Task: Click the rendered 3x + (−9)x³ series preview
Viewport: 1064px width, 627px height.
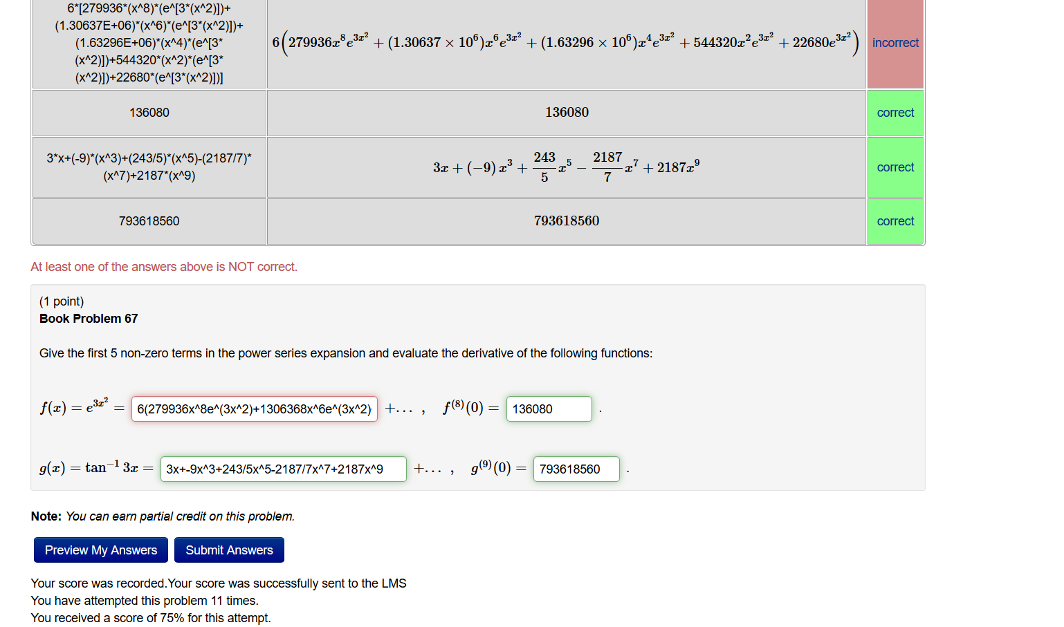Action: click(566, 167)
